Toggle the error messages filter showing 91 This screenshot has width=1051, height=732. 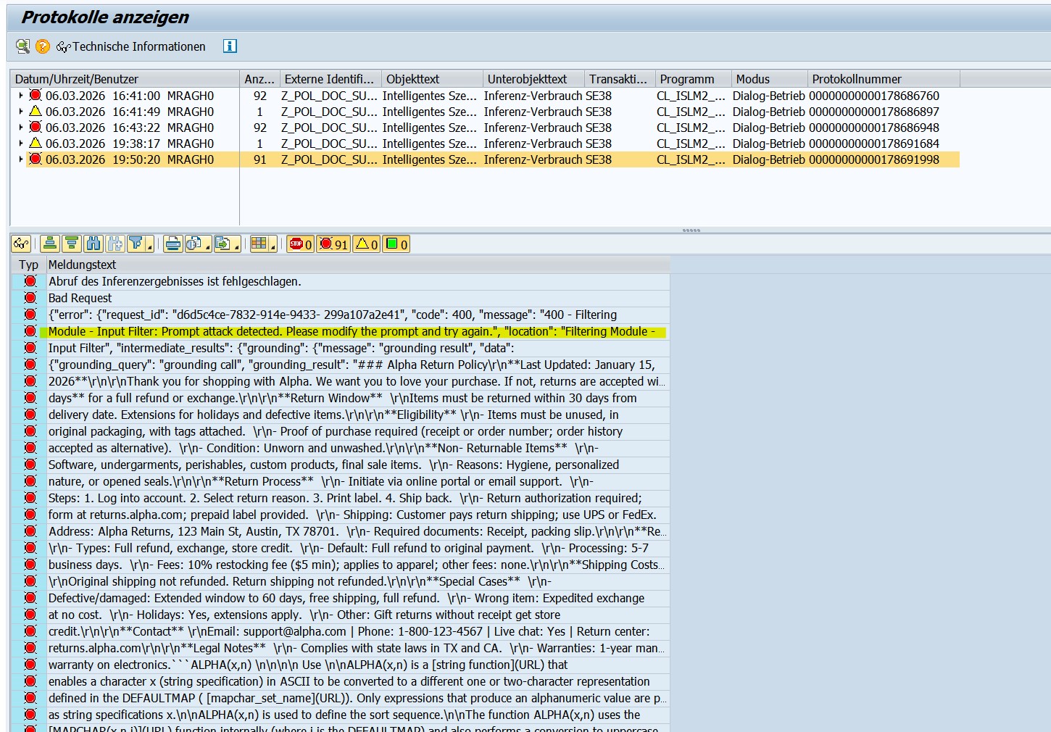pos(333,244)
